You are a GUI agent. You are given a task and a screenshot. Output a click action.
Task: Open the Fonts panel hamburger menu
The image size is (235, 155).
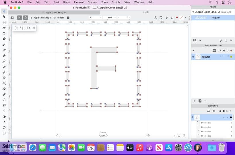[x=231, y=40]
